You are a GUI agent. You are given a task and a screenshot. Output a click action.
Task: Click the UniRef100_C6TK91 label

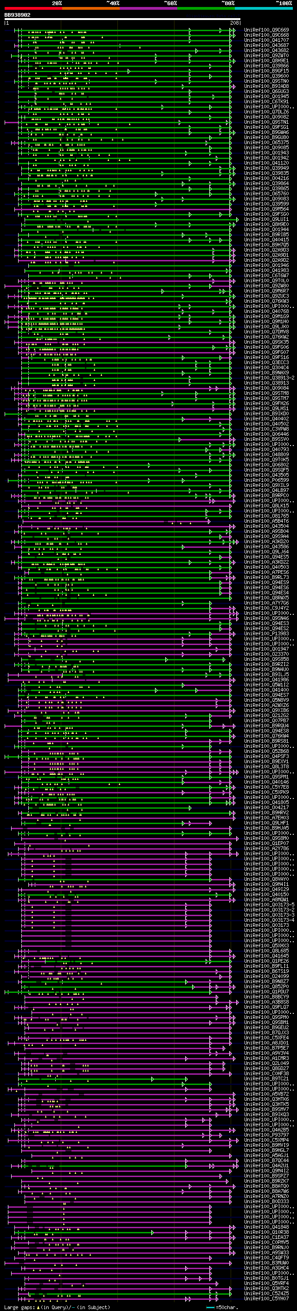pyautogui.click(x=266, y=102)
